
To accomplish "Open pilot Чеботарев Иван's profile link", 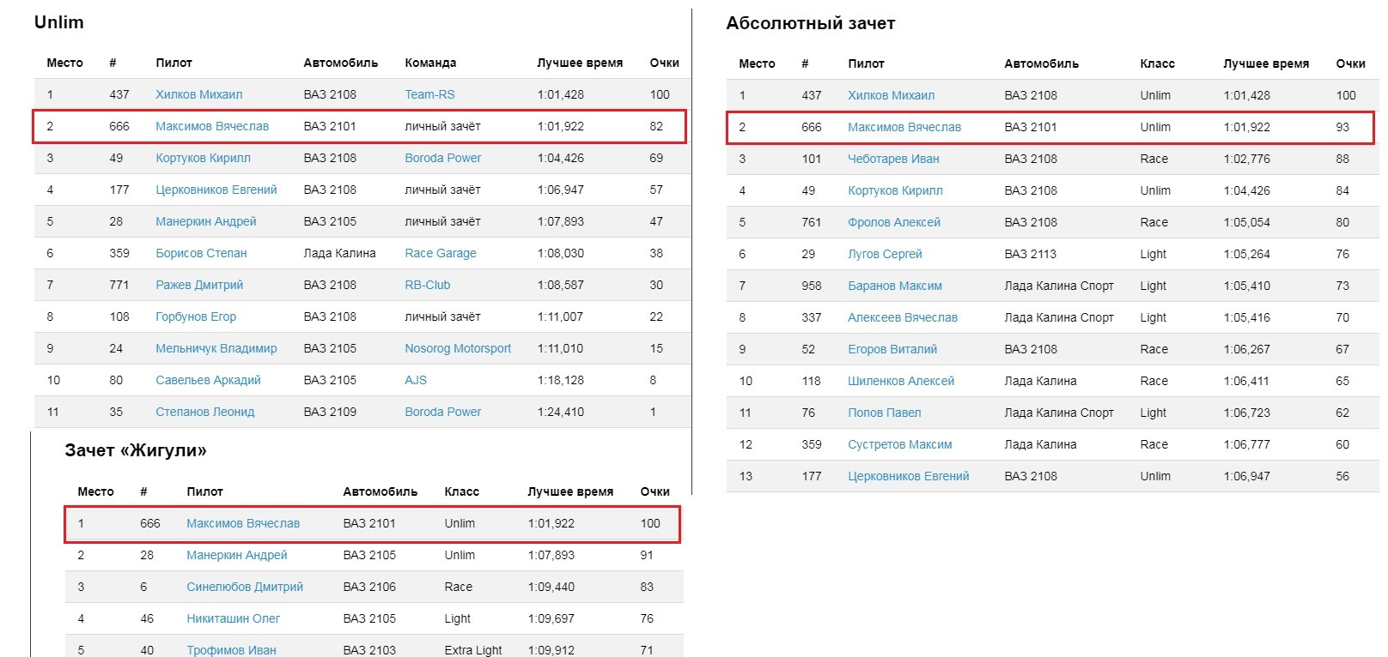I will tap(893, 159).
